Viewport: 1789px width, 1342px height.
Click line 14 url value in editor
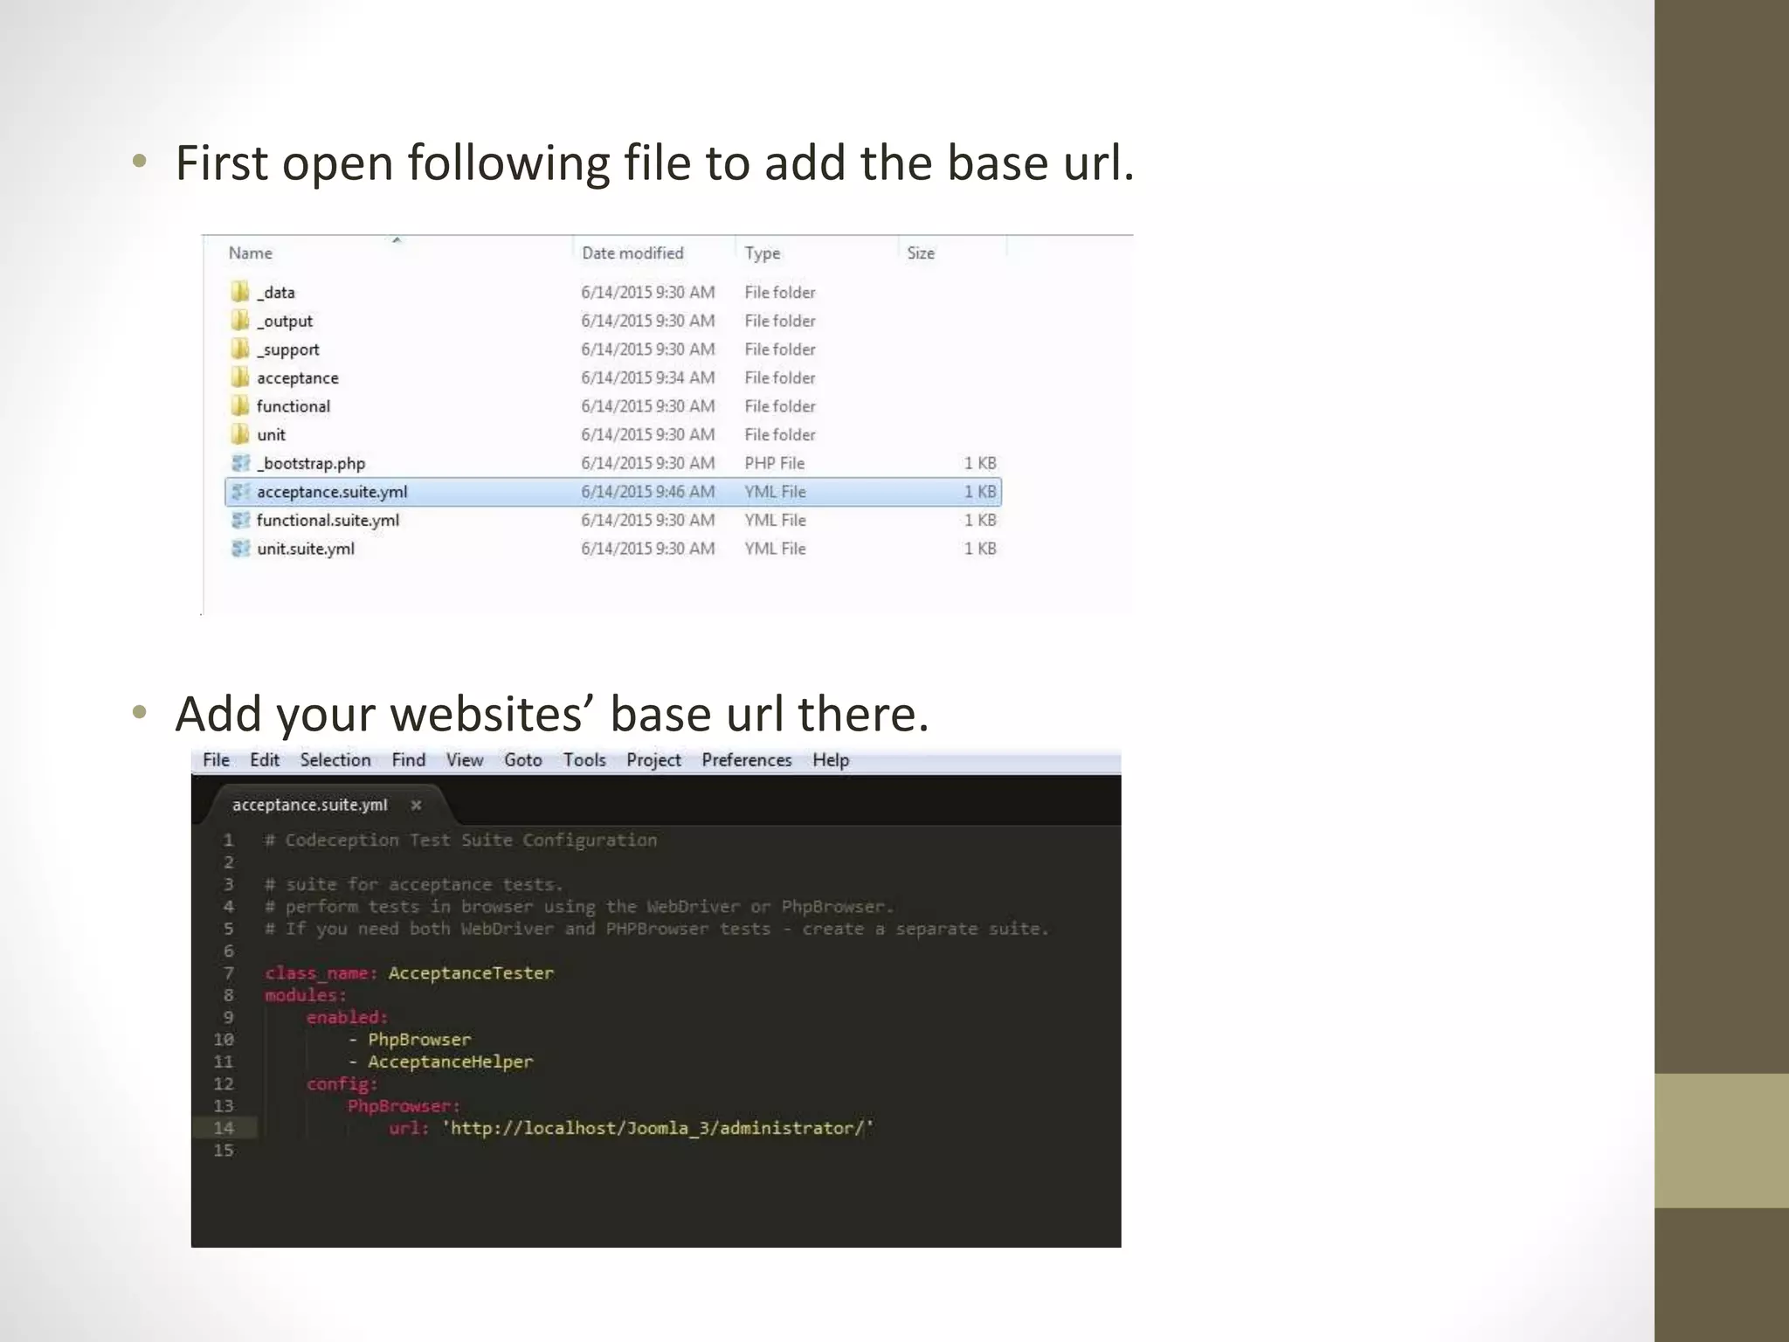tap(657, 1128)
